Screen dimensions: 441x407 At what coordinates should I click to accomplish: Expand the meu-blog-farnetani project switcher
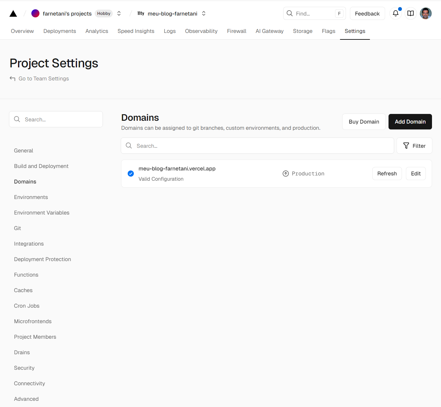[x=204, y=13]
